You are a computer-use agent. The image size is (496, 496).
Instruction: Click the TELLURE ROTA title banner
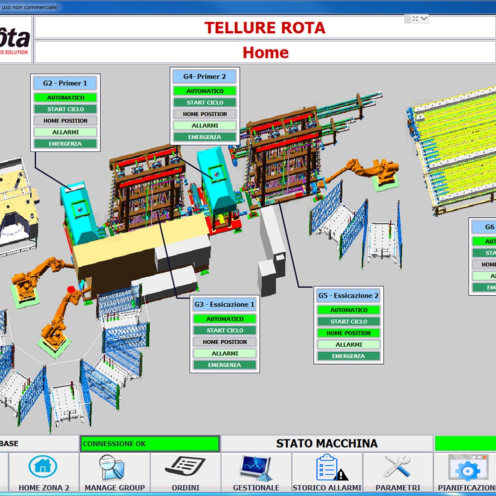[x=265, y=27]
